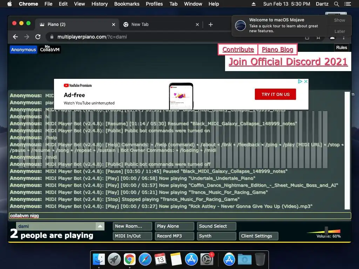Click Later on Mojave notification
359x269 pixels.
point(339,31)
